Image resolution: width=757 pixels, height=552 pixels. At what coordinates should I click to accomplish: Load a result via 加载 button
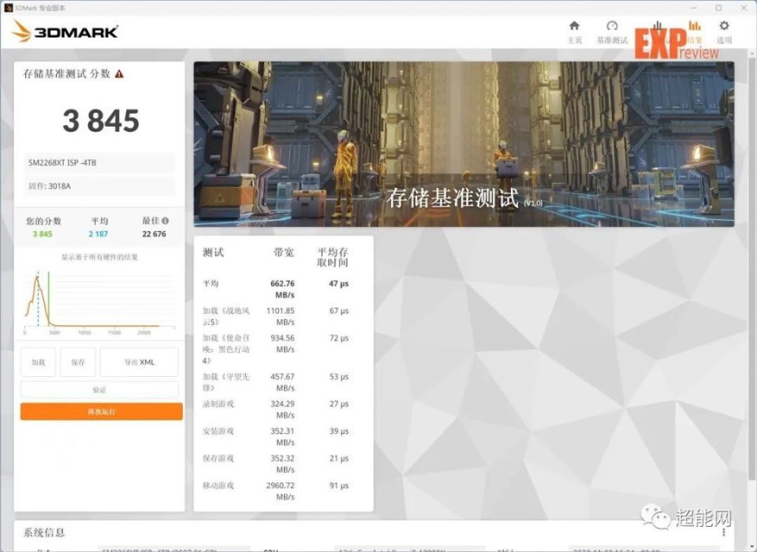[x=37, y=361]
